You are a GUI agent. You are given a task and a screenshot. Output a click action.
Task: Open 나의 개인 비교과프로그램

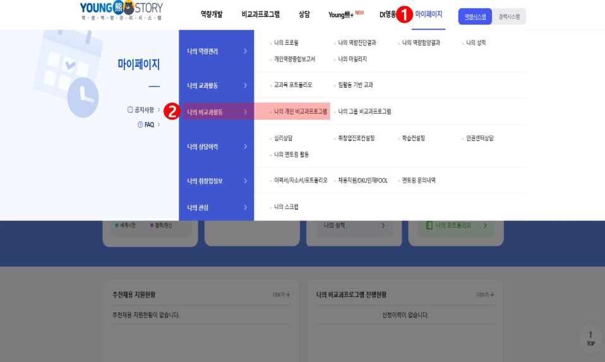300,112
